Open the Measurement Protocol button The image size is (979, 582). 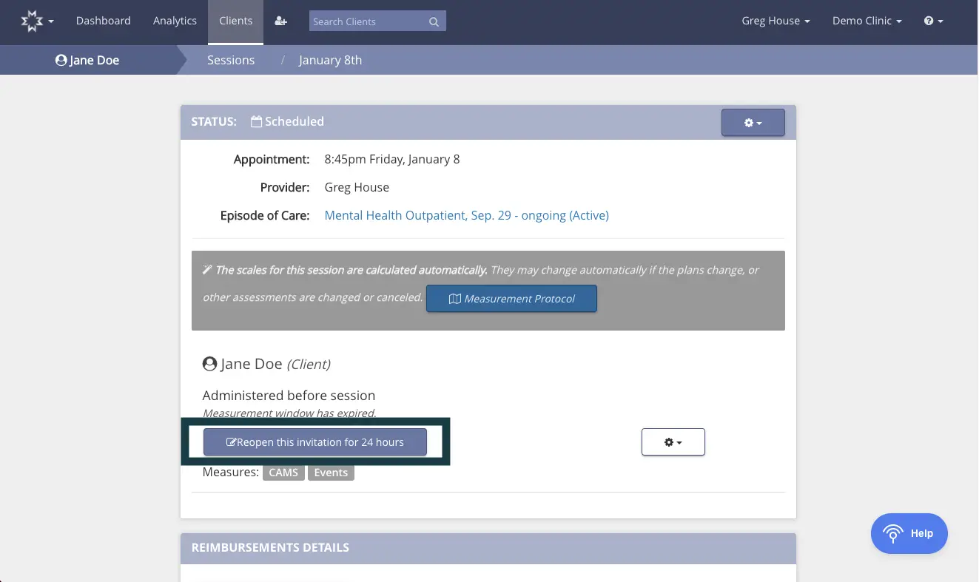click(x=511, y=299)
